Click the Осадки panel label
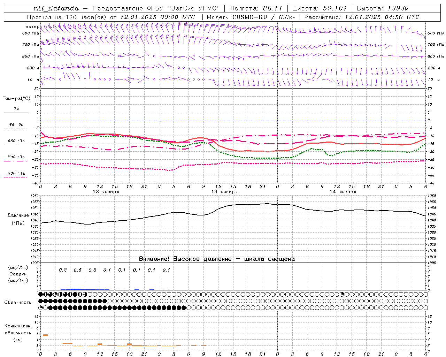The height and width of the screenshot is (357, 446). click(x=18, y=274)
